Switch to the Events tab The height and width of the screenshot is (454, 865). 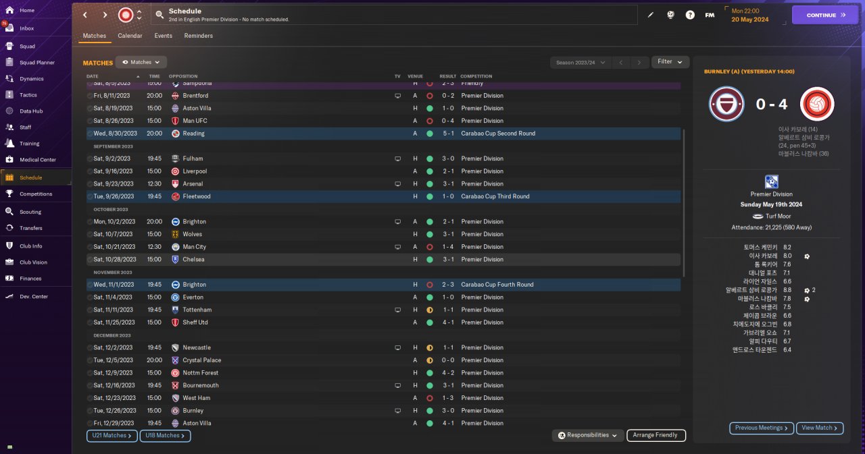coord(163,36)
